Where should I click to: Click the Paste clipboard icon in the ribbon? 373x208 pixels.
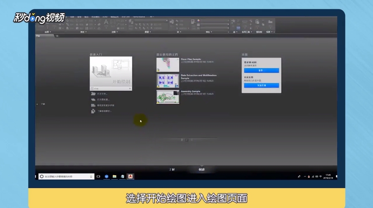tap(257, 22)
